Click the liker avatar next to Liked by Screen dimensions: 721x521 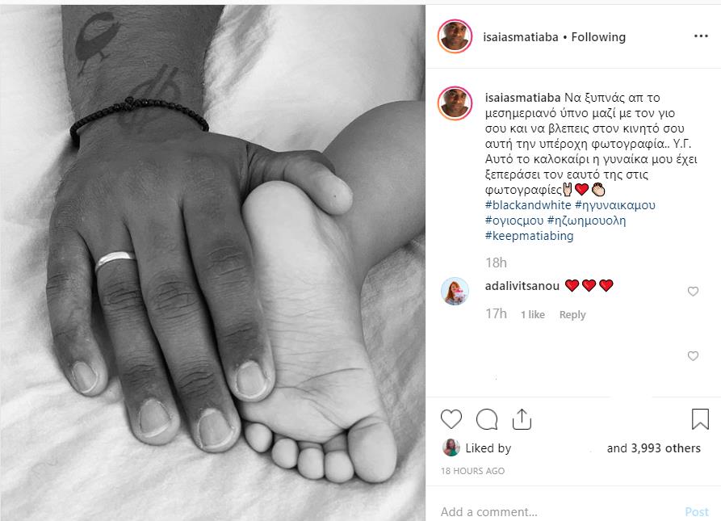(x=451, y=447)
